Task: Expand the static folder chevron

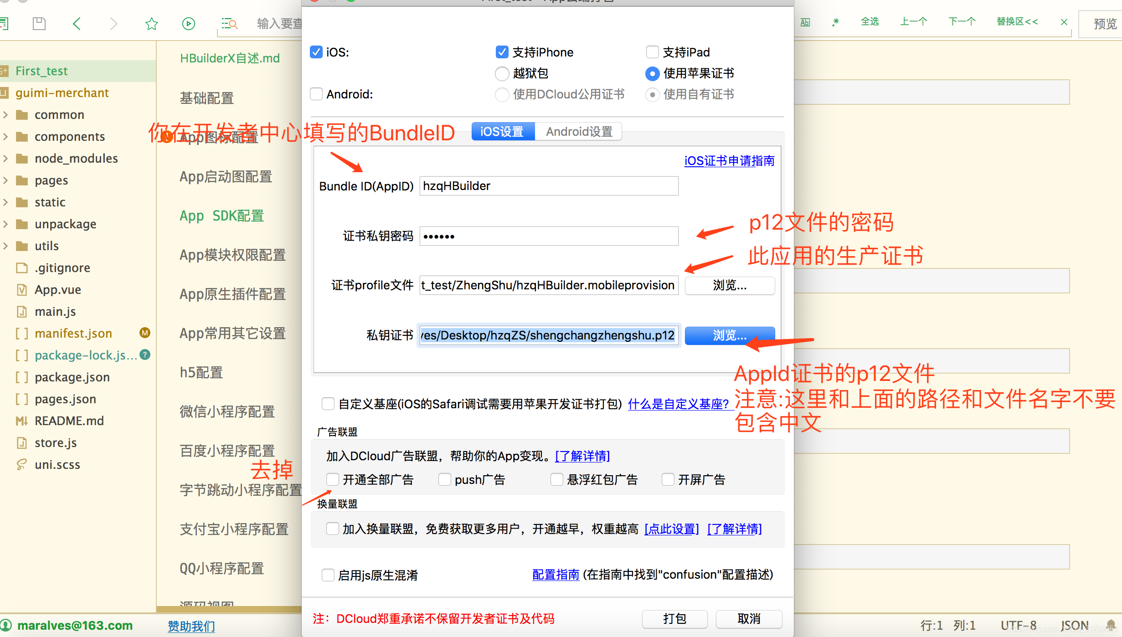Action: pos(5,202)
